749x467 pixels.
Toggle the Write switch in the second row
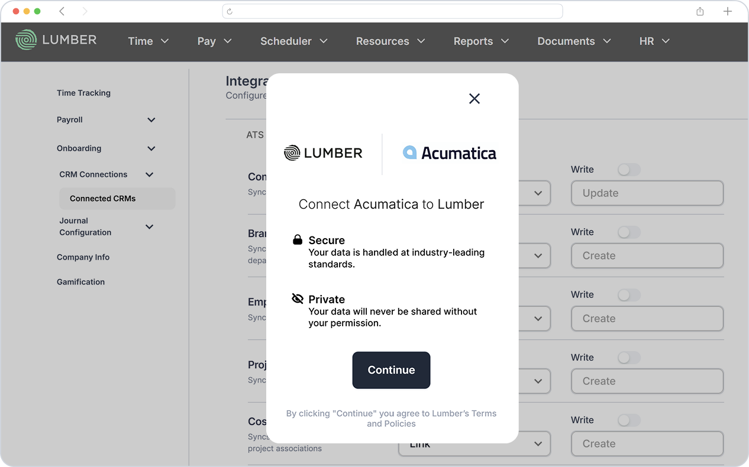[x=629, y=232]
